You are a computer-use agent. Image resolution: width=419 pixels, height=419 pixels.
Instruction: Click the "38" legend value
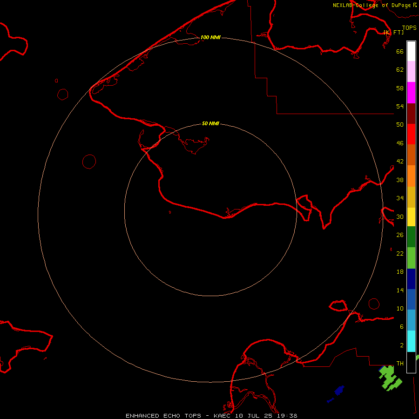[400, 180]
